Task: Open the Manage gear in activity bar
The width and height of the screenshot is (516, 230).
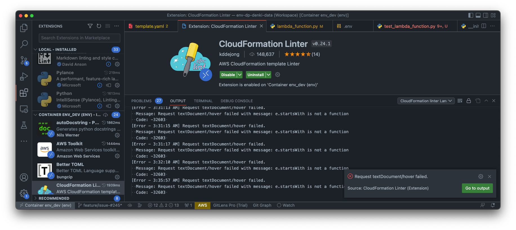Action: pyautogui.click(x=24, y=193)
